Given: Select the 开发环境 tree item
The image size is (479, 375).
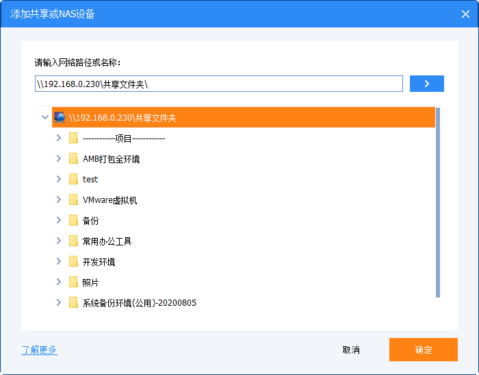Looking at the screenshot, I should point(99,262).
